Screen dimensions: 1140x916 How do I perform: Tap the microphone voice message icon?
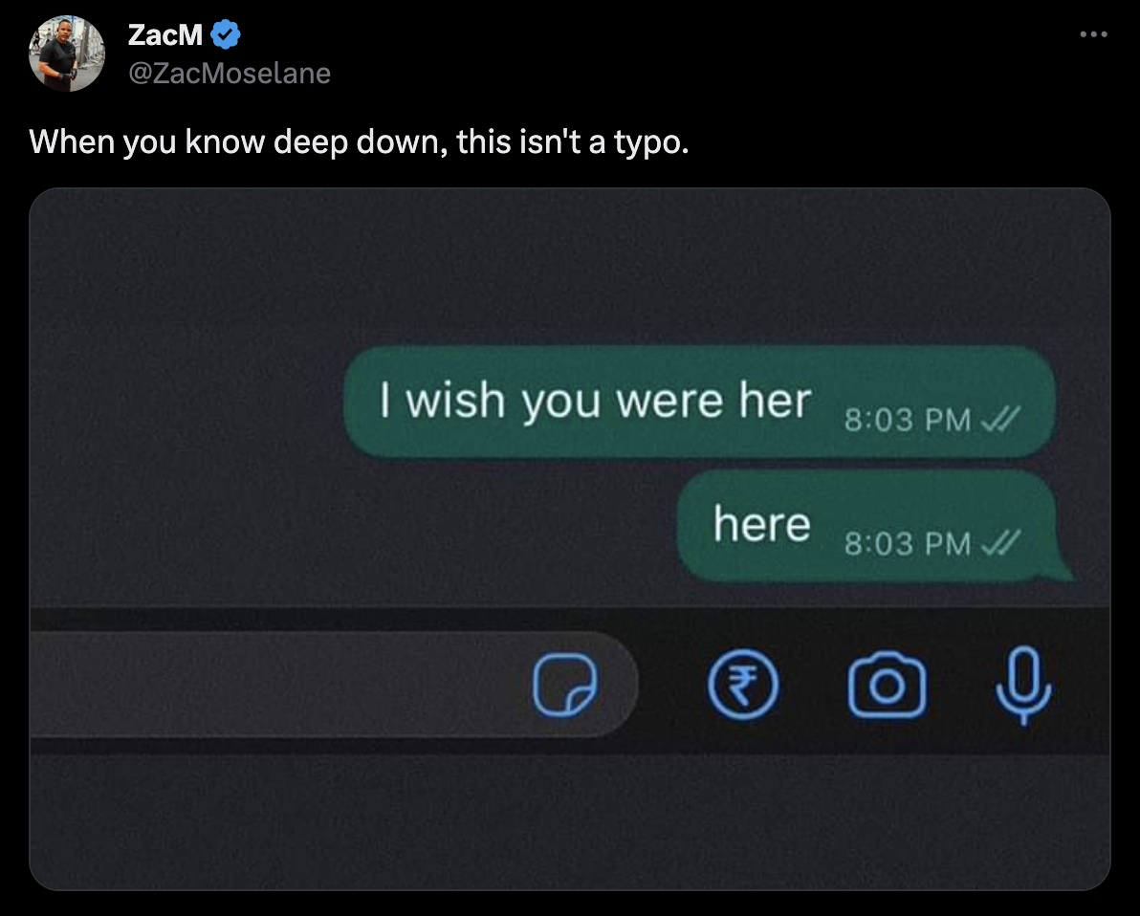[1023, 685]
